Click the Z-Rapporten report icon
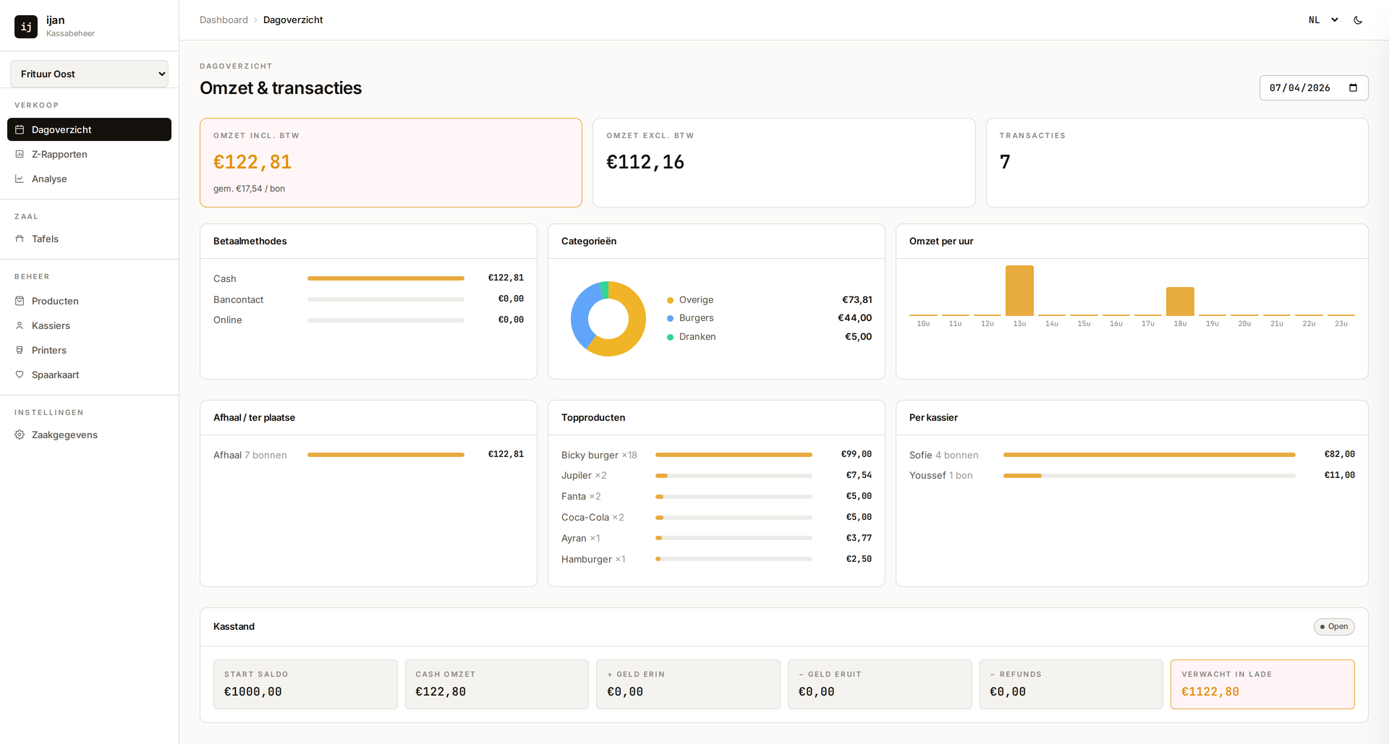Screen dimensions: 1389x744 click(x=20, y=155)
